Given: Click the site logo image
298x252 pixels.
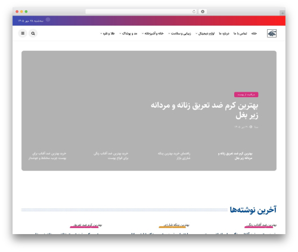Looking at the screenshot, I should coord(272,33).
